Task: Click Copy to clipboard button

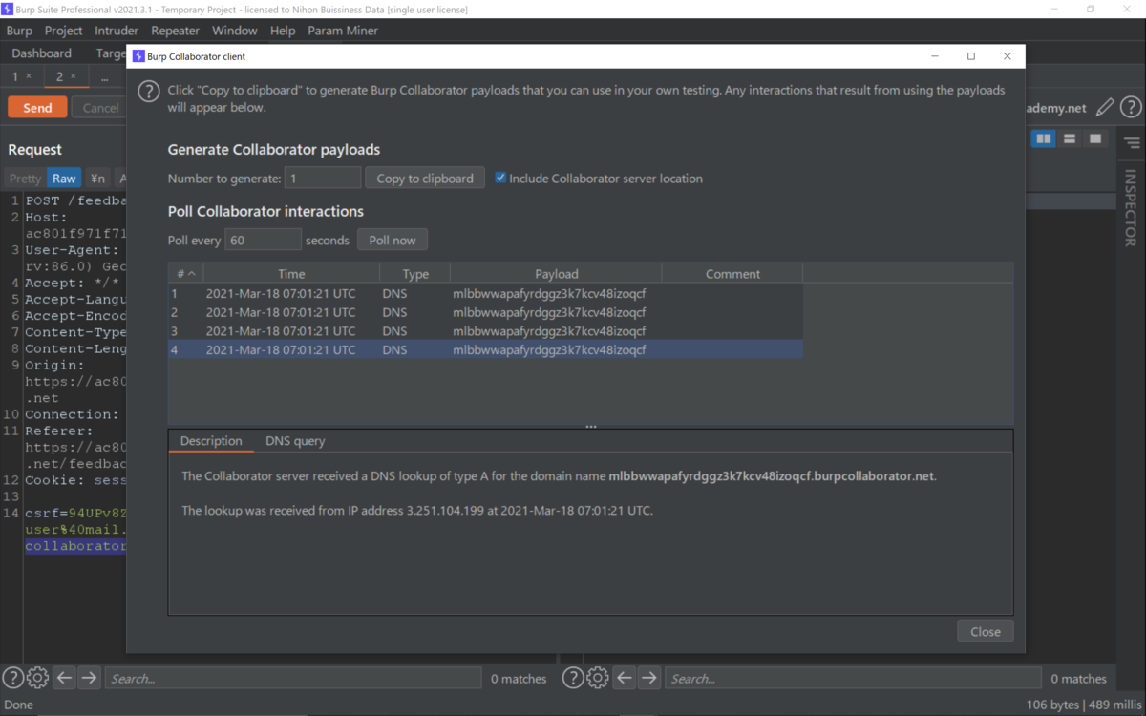Action: point(425,178)
